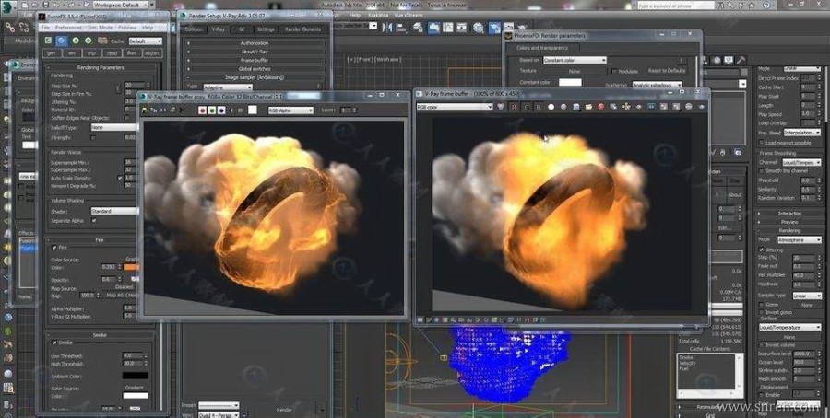This screenshot has width=830, height=418.
Task: Switch to the GI tab in Render Setup
Action: click(x=242, y=29)
